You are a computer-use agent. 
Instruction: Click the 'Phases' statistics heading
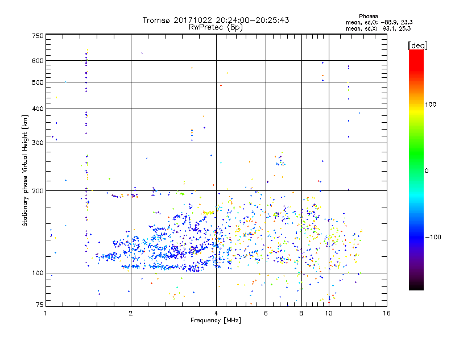point(368,16)
